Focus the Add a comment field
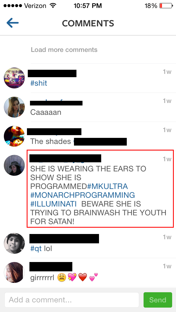 tap(72, 300)
